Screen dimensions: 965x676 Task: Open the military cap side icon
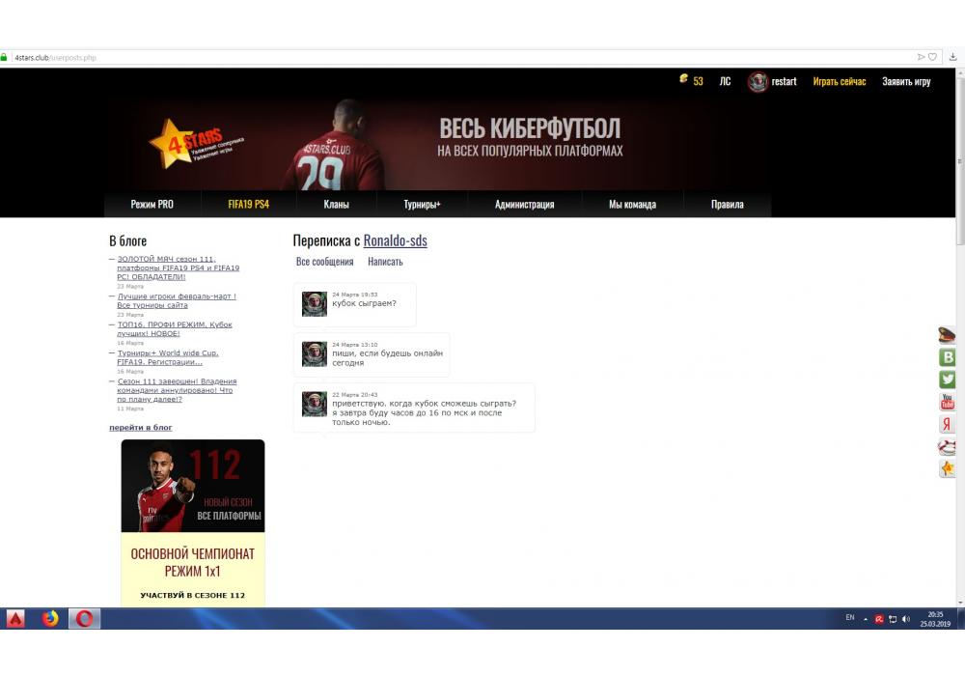[947, 335]
